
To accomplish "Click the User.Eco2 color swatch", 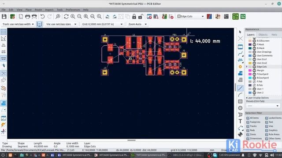I will (x=250, y=63).
